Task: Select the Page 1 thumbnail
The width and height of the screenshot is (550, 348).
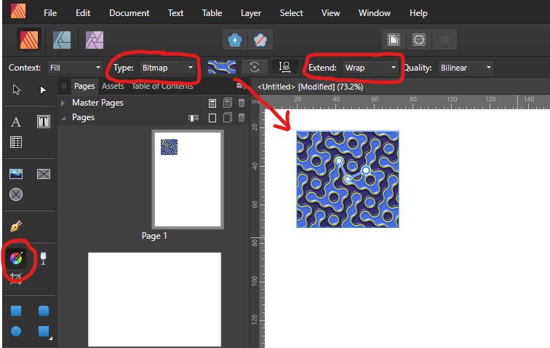Action: click(x=188, y=179)
